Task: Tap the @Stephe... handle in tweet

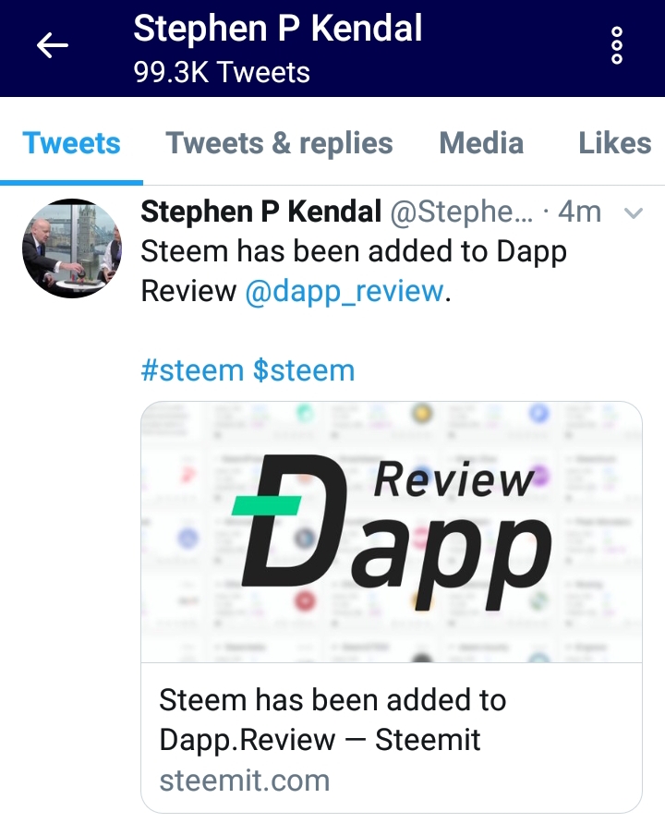Action: [462, 212]
